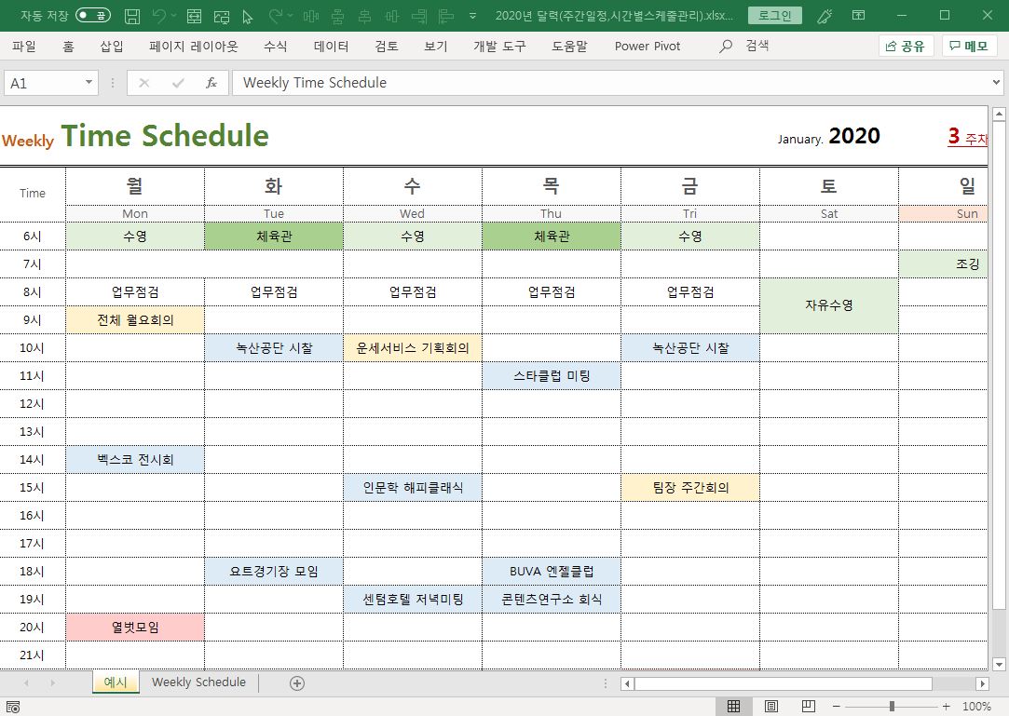
Task: Click the 검색 search magnifier
Action: pyautogui.click(x=726, y=47)
